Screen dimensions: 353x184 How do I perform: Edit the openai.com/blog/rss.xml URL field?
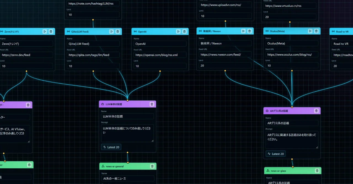click(x=160, y=55)
